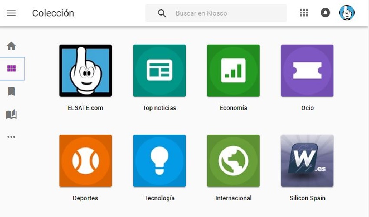Open the Economía chart tile

(233, 71)
